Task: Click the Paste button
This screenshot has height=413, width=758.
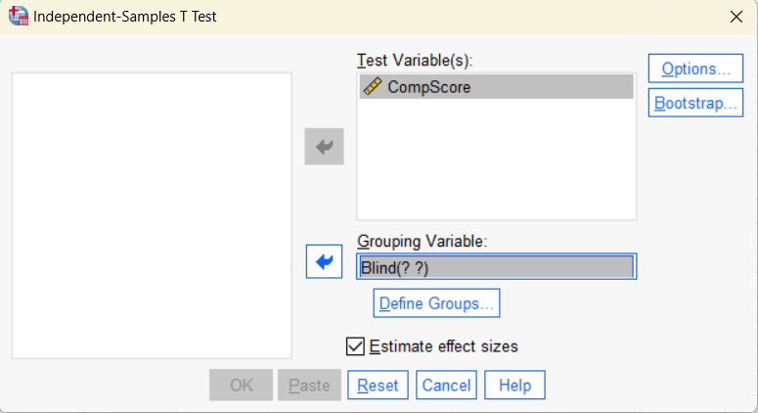Action: click(x=309, y=386)
